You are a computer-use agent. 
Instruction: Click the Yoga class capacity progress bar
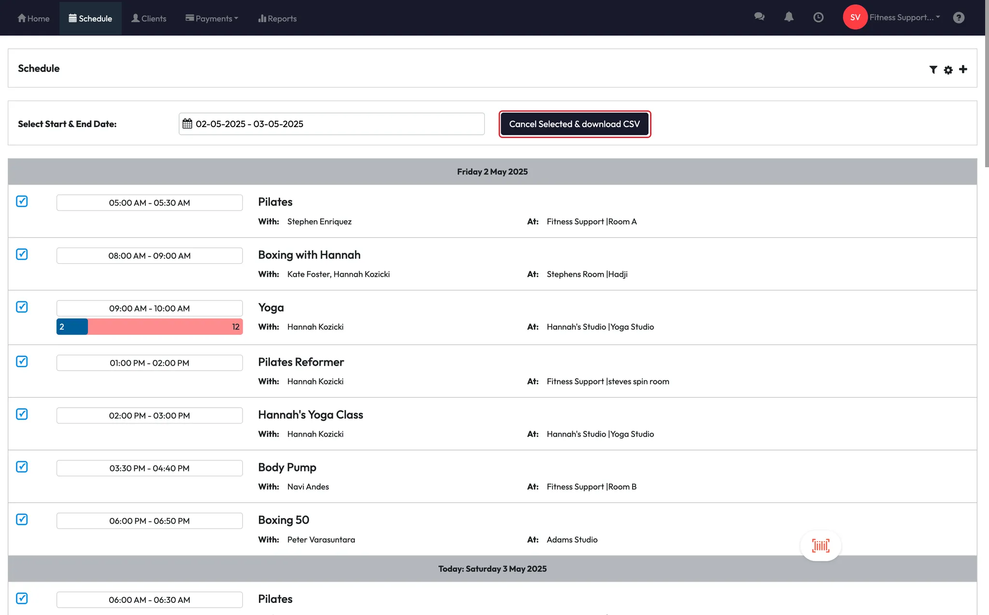(149, 327)
